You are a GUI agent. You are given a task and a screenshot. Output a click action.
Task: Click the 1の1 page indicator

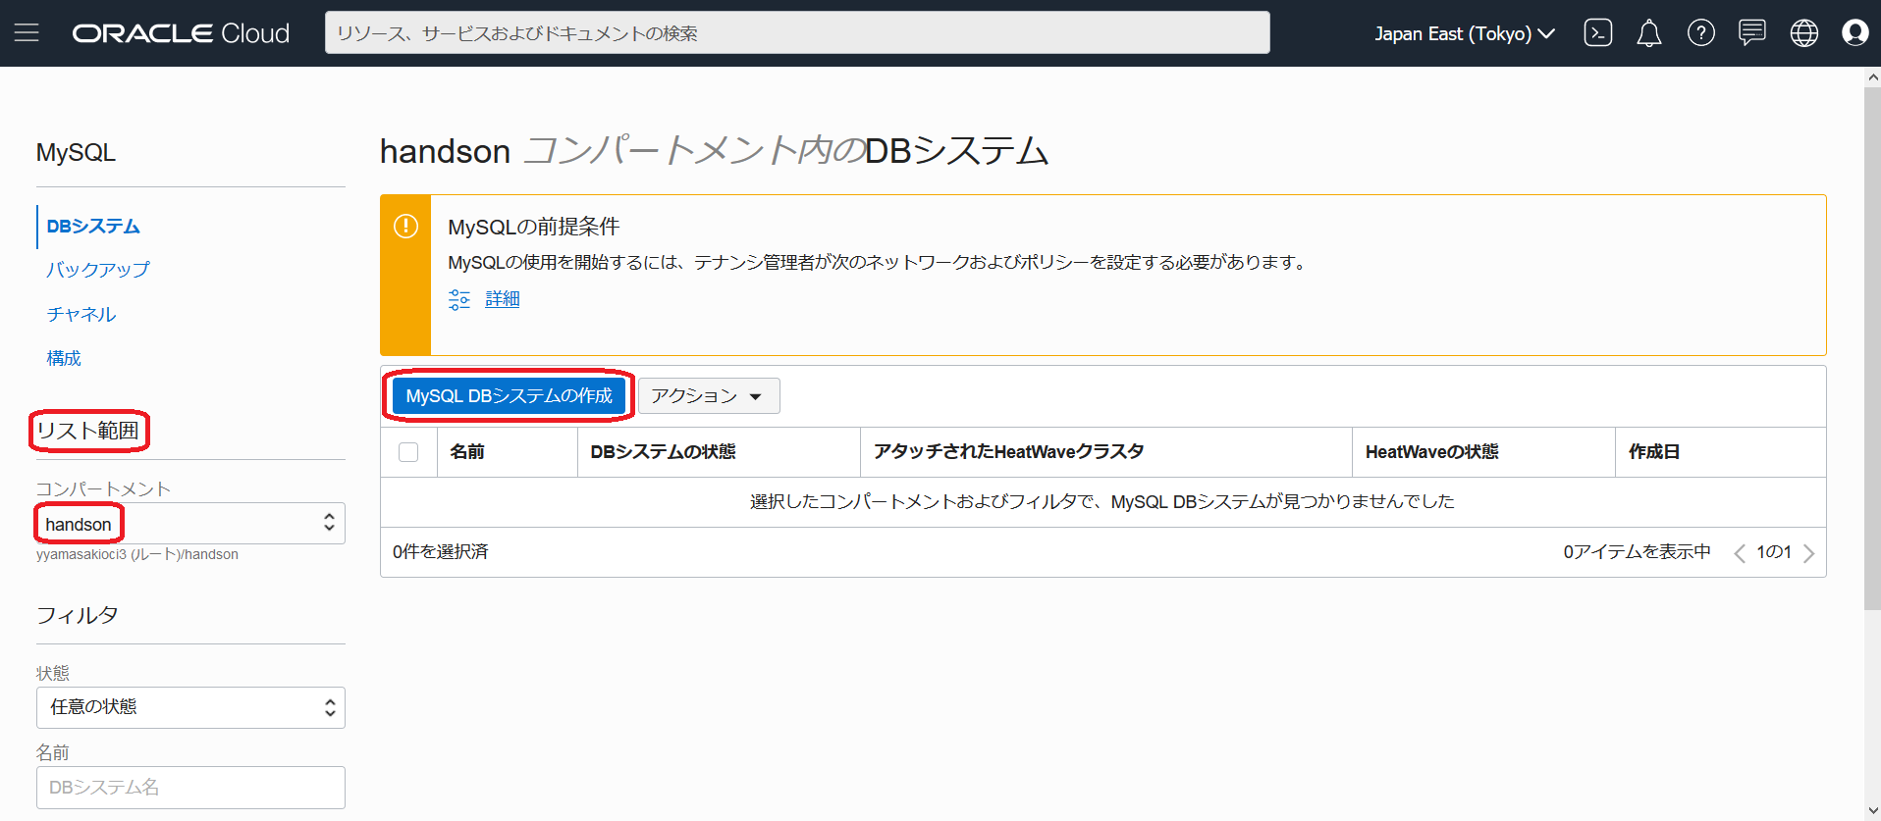(1774, 552)
